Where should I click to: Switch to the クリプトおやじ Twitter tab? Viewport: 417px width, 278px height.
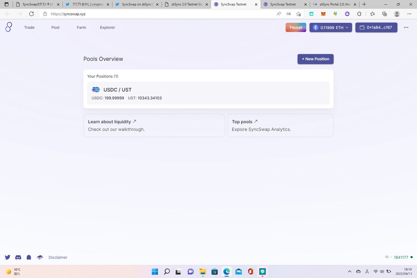click(88, 5)
